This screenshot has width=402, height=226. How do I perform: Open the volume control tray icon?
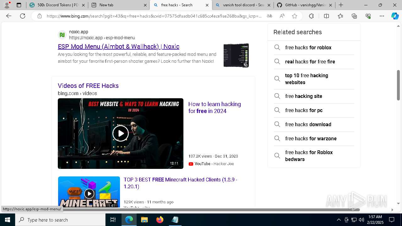click(x=361, y=220)
